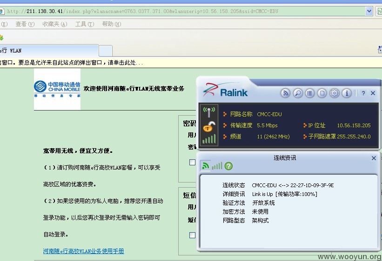Click the Ralink unlocked padlock security icon
382x261 pixels.
pyautogui.click(x=209, y=127)
